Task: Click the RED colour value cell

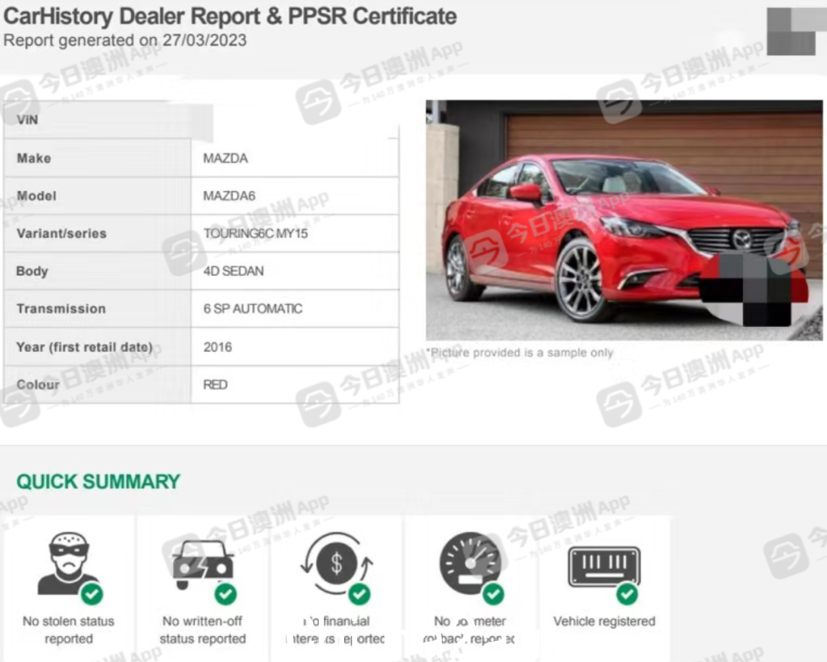Action: (x=295, y=384)
